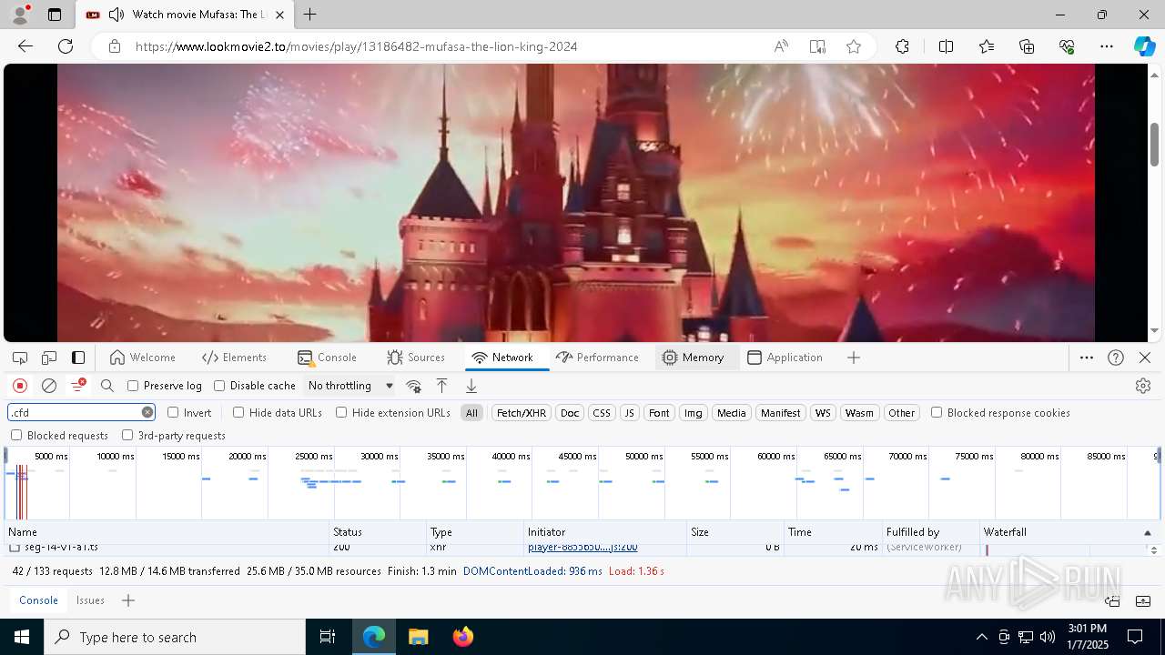
Task: Check Hide data URLs
Action: coord(238,412)
